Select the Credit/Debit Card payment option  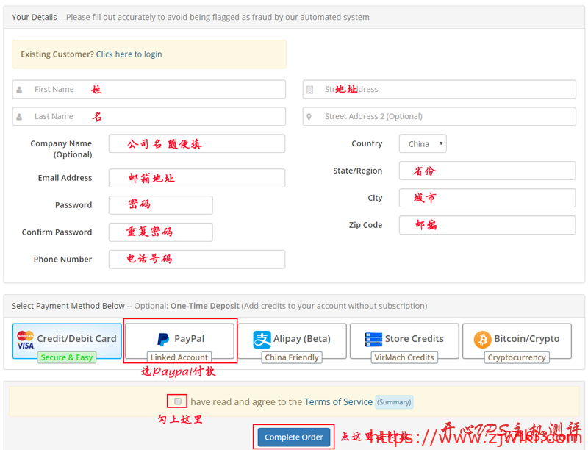67,340
